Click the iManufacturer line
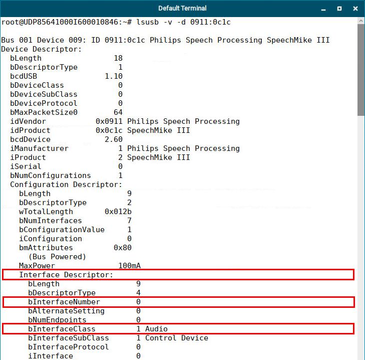 125,148
